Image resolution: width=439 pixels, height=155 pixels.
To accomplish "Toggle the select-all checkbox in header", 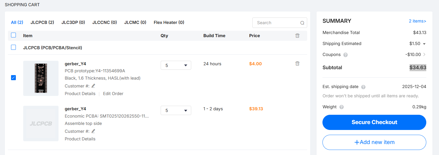I will point(13,35).
